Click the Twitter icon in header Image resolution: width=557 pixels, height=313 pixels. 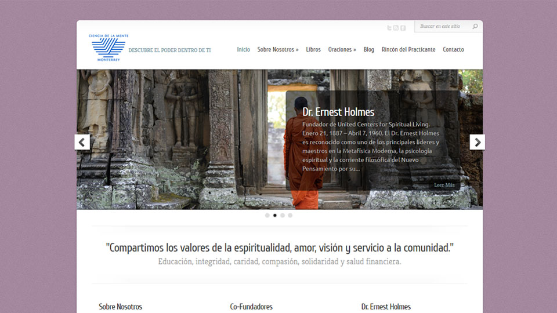tap(390, 28)
